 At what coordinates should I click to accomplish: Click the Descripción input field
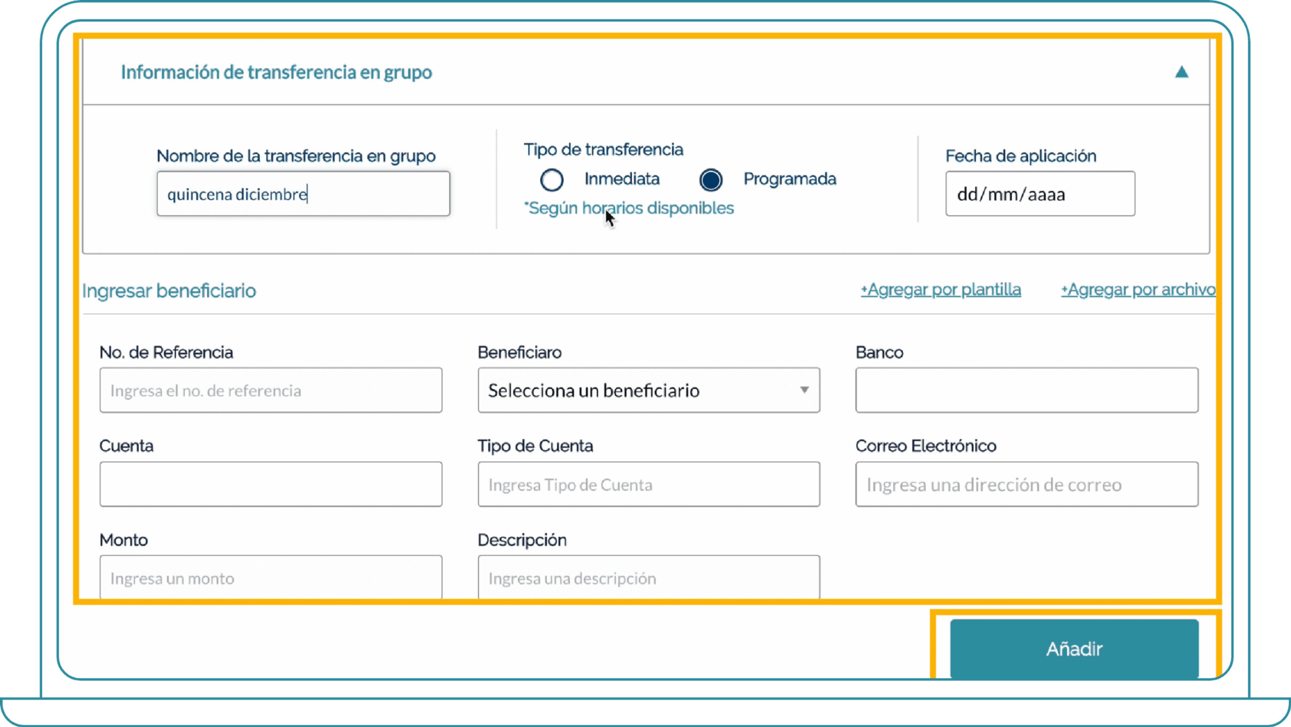[648, 578]
